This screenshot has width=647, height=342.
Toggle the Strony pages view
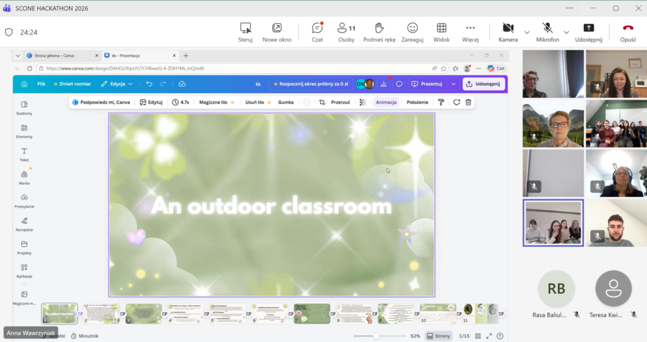pos(438,336)
